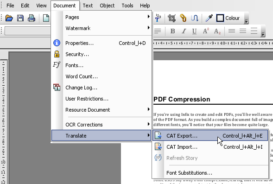Toggle Italic formatting

(184, 32)
